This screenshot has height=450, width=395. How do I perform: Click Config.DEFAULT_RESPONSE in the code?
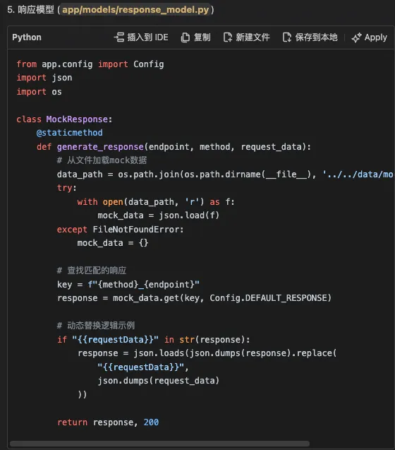[x=270, y=298]
